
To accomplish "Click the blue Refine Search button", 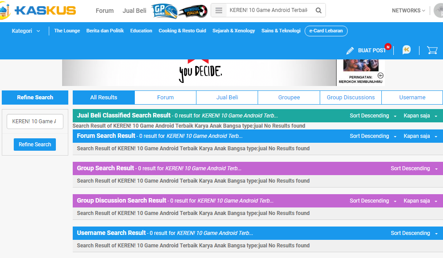I will click(x=35, y=145).
